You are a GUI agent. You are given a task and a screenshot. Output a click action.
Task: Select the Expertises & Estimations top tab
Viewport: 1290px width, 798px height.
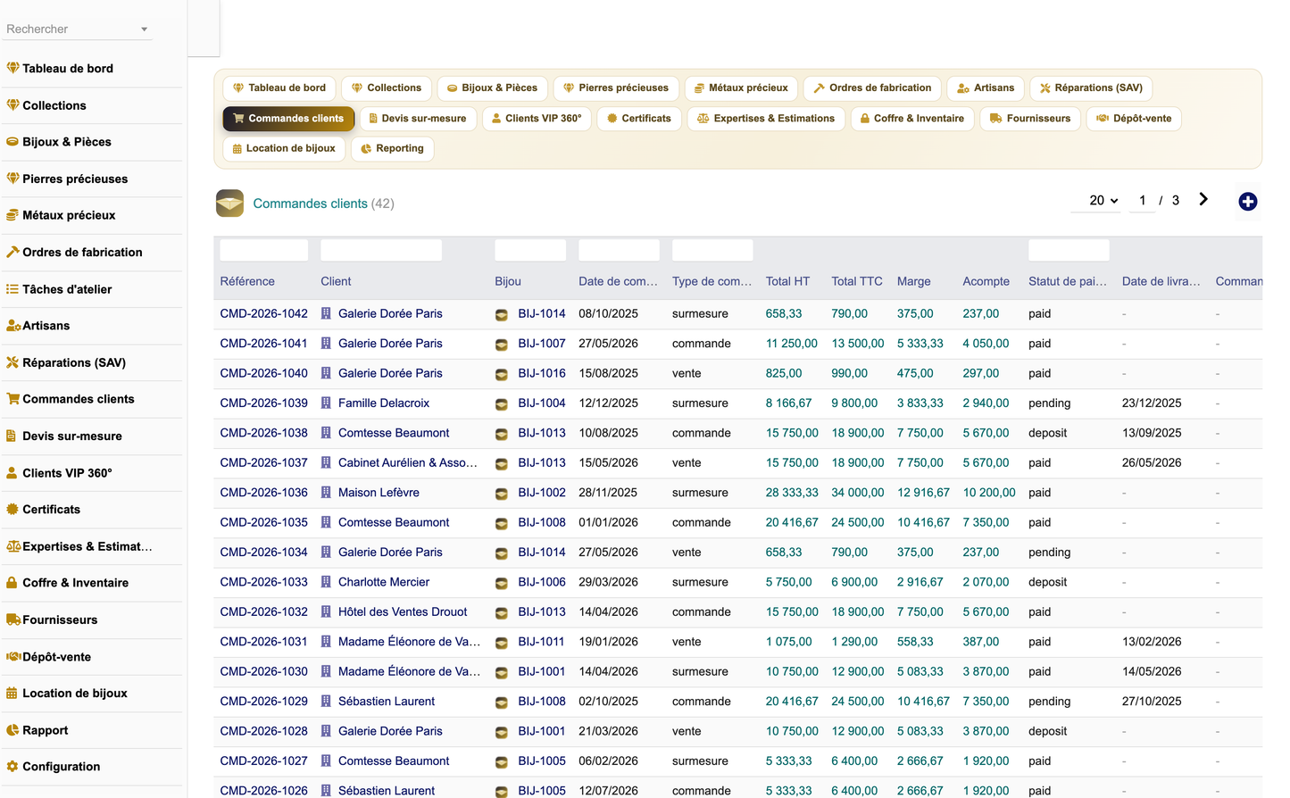pos(766,118)
